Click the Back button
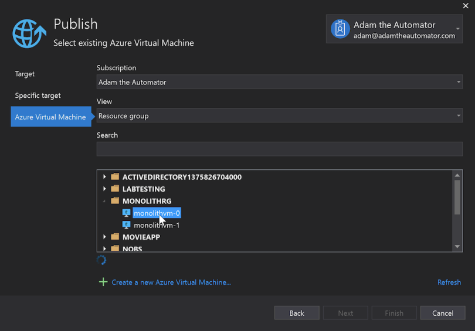The height and width of the screenshot is (331, 475). [297, 313]
